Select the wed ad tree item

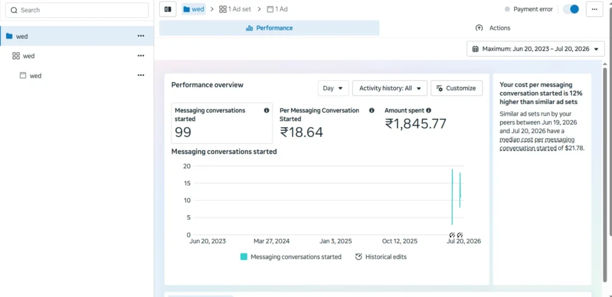77,75
